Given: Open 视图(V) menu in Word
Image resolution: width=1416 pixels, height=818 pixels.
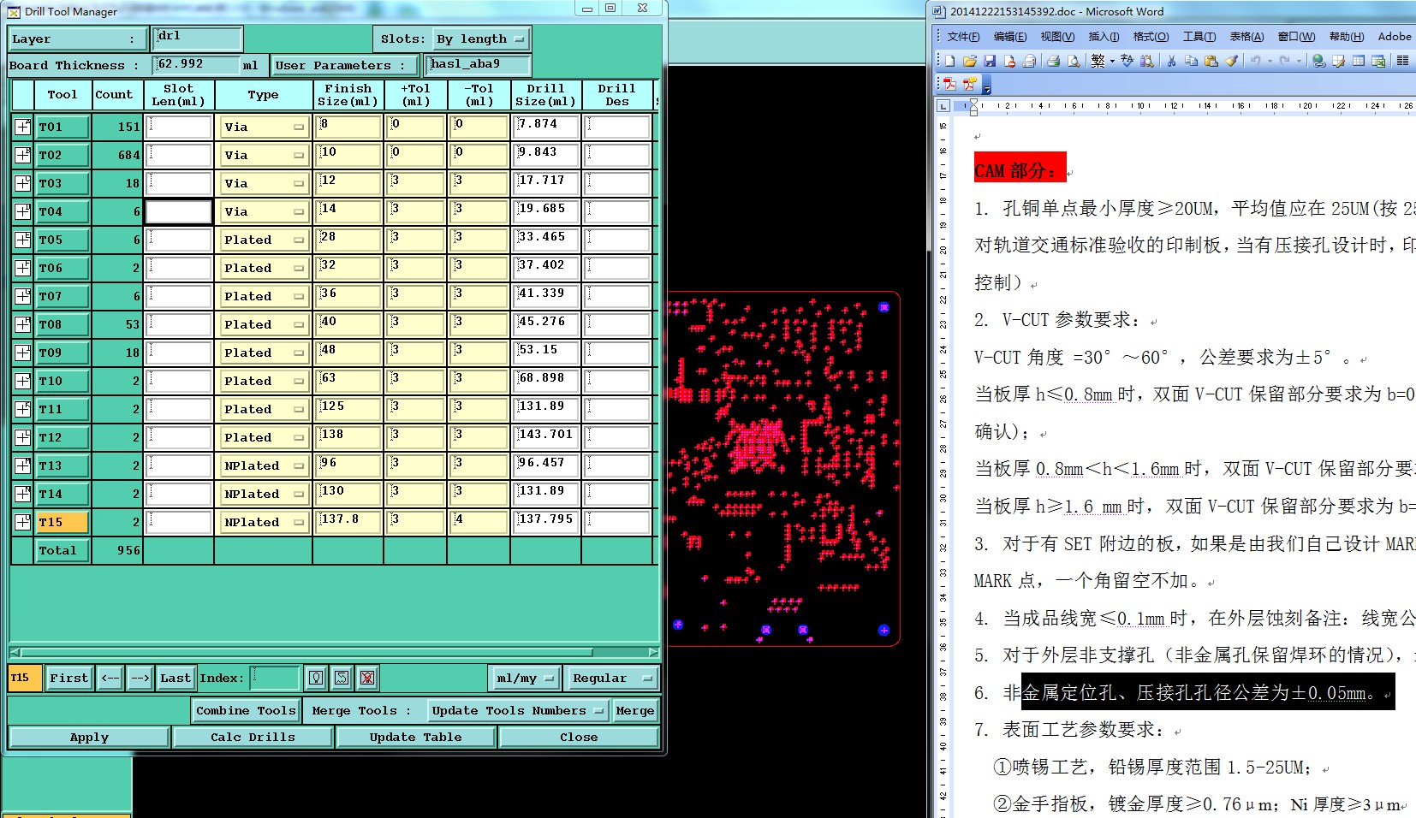Looking at the screenshot, I should click(1057, 37).
